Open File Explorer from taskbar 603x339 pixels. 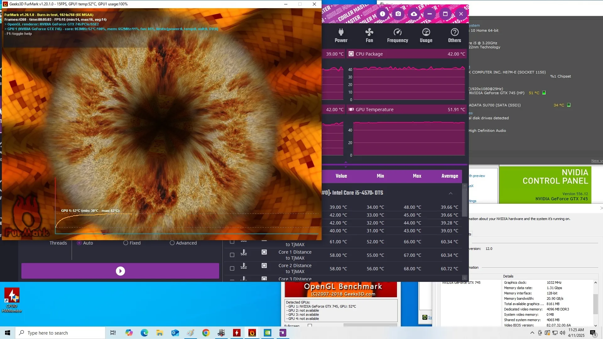click(x=160, y=333)
